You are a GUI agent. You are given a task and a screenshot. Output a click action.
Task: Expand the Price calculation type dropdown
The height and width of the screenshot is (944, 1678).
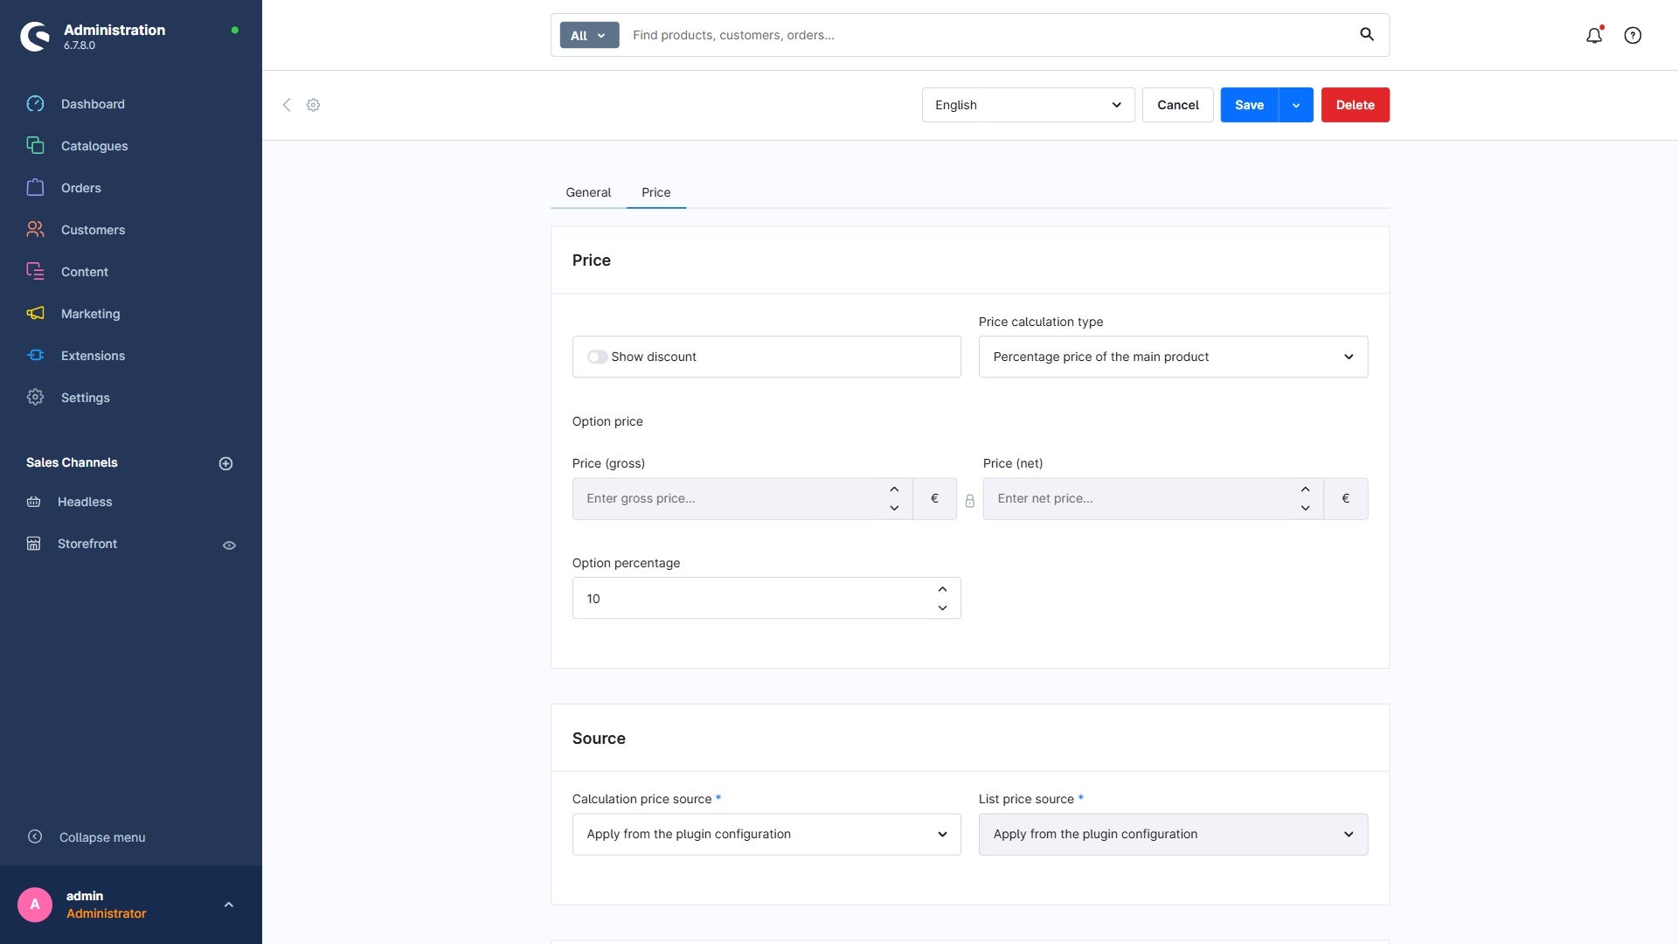point(1172,357)
